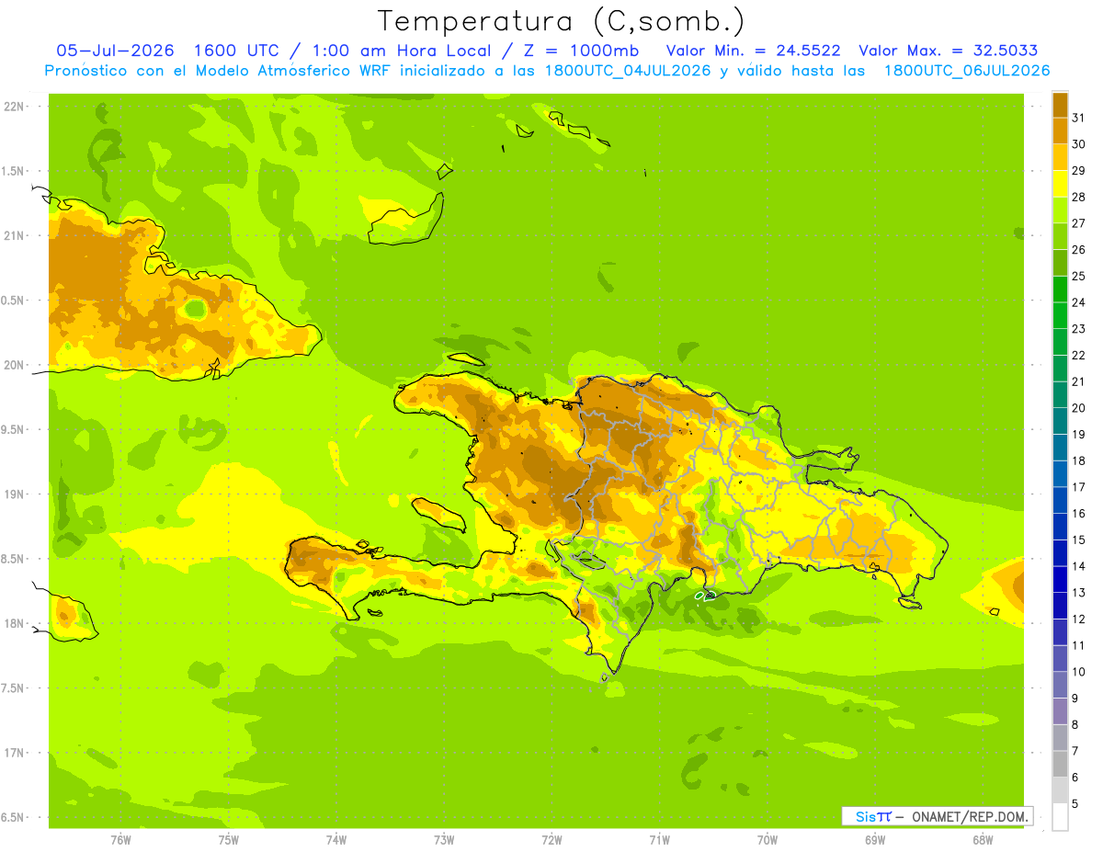Click the '71W' longitude label
Screen dimensions: 1103x852
point(659,839)
